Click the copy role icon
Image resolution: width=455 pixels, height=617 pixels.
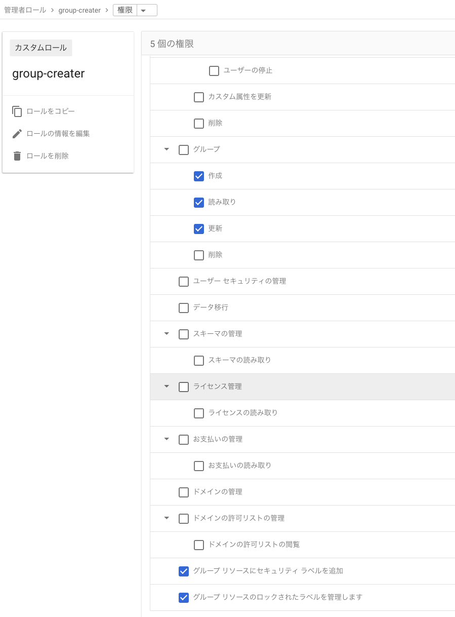[17, 111]
